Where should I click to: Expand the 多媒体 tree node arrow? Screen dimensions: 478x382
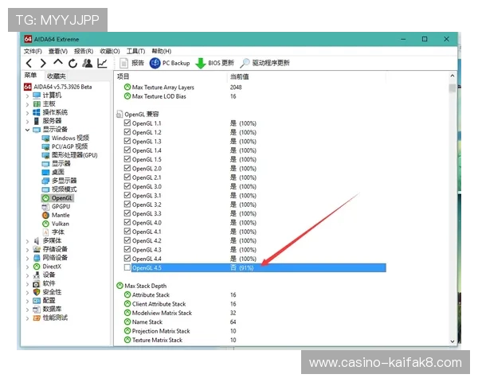point(27,241)
